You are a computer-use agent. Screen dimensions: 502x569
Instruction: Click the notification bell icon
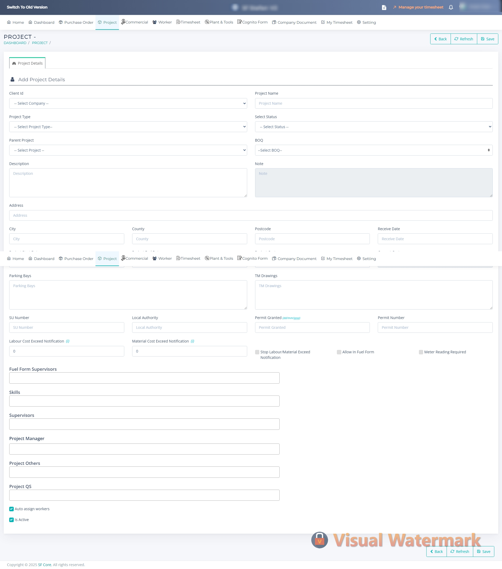[x=451, y=7]
